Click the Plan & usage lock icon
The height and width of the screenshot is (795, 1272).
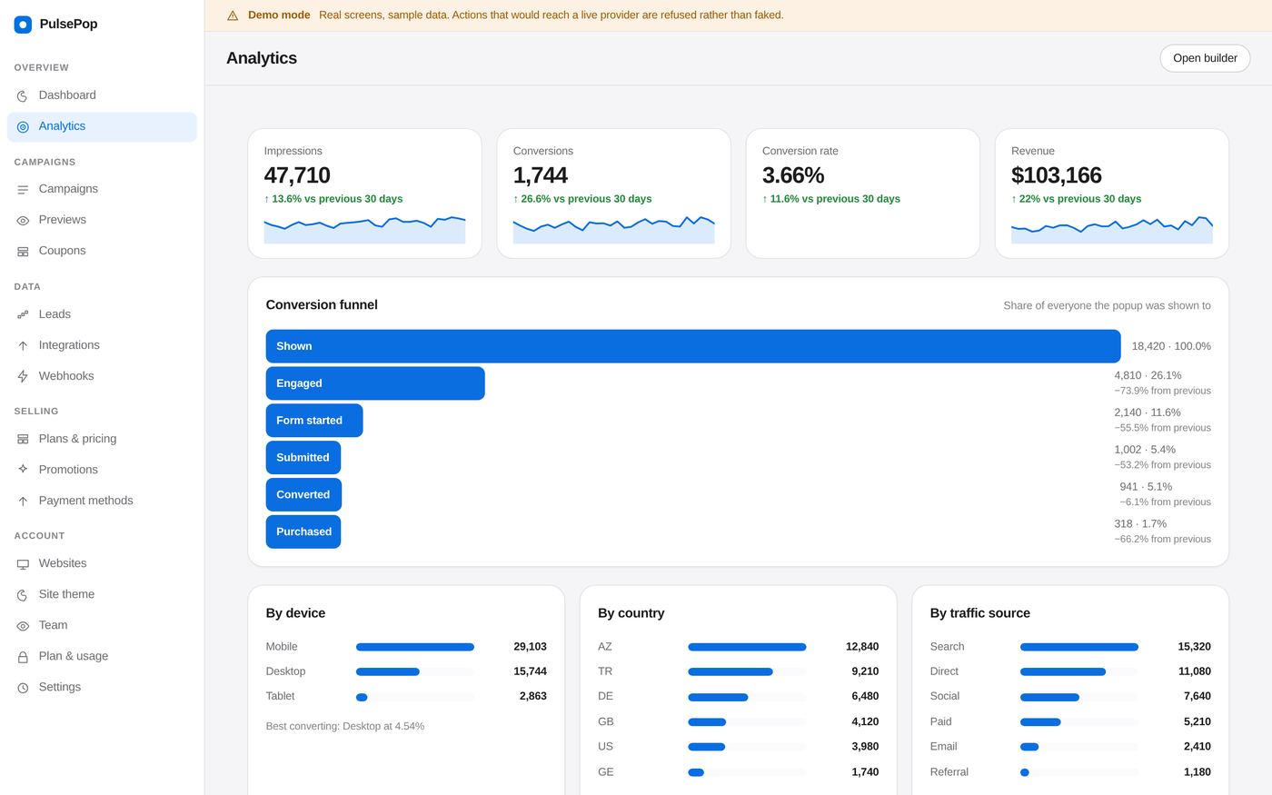click(23, 657)
